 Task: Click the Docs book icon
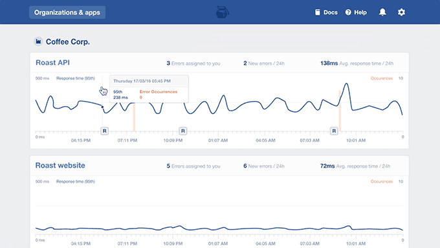pyautogui.click(x=317, y=12)
